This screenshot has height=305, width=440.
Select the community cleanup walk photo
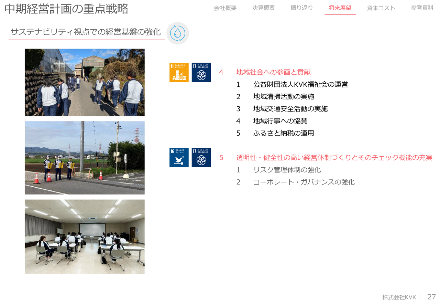click(85, 82)
